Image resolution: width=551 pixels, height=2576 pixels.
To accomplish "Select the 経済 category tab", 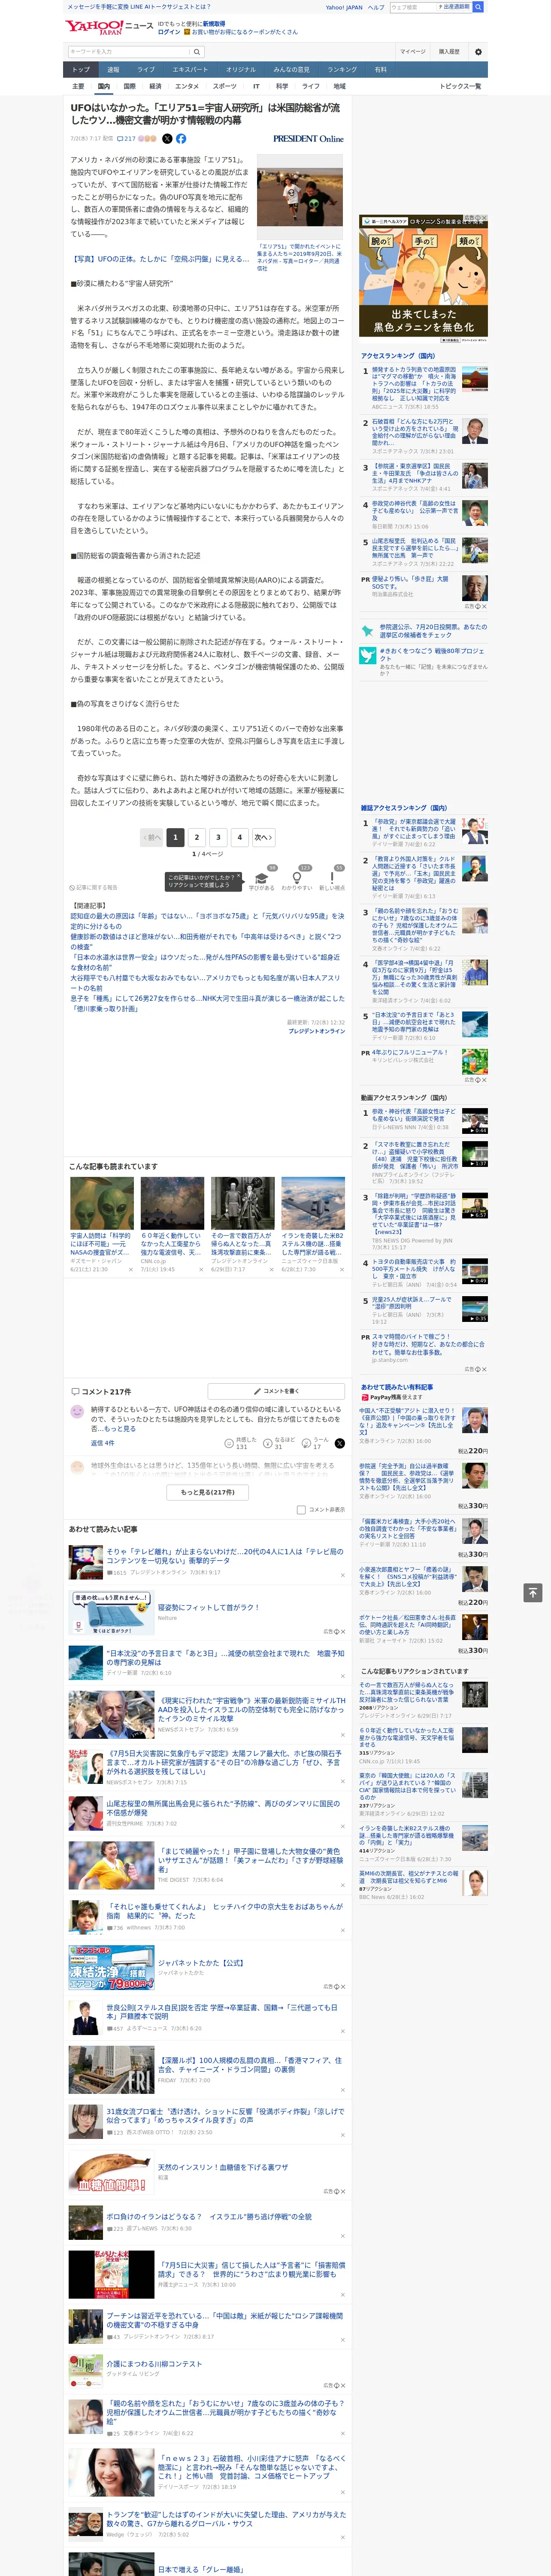I will [x=155, y=86].
